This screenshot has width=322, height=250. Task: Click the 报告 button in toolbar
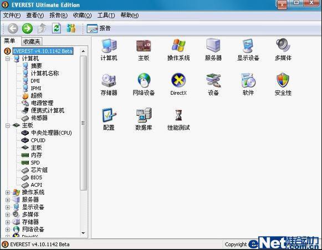point(99,28)
